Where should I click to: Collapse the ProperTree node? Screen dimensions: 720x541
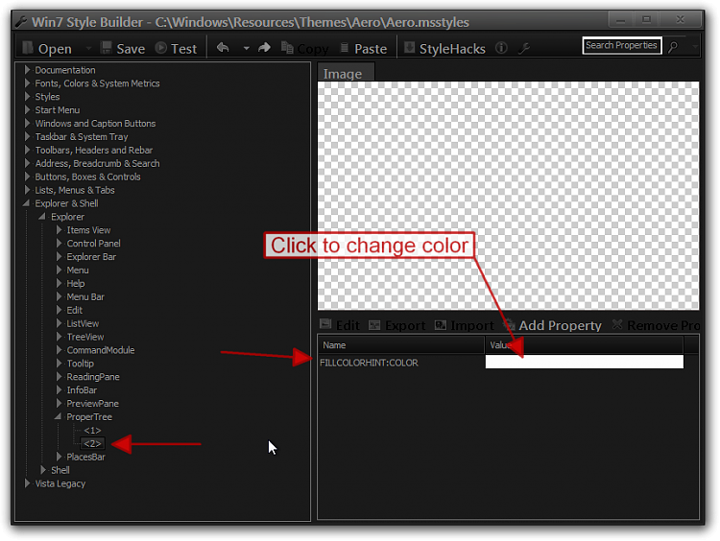(x=58, y=416)
